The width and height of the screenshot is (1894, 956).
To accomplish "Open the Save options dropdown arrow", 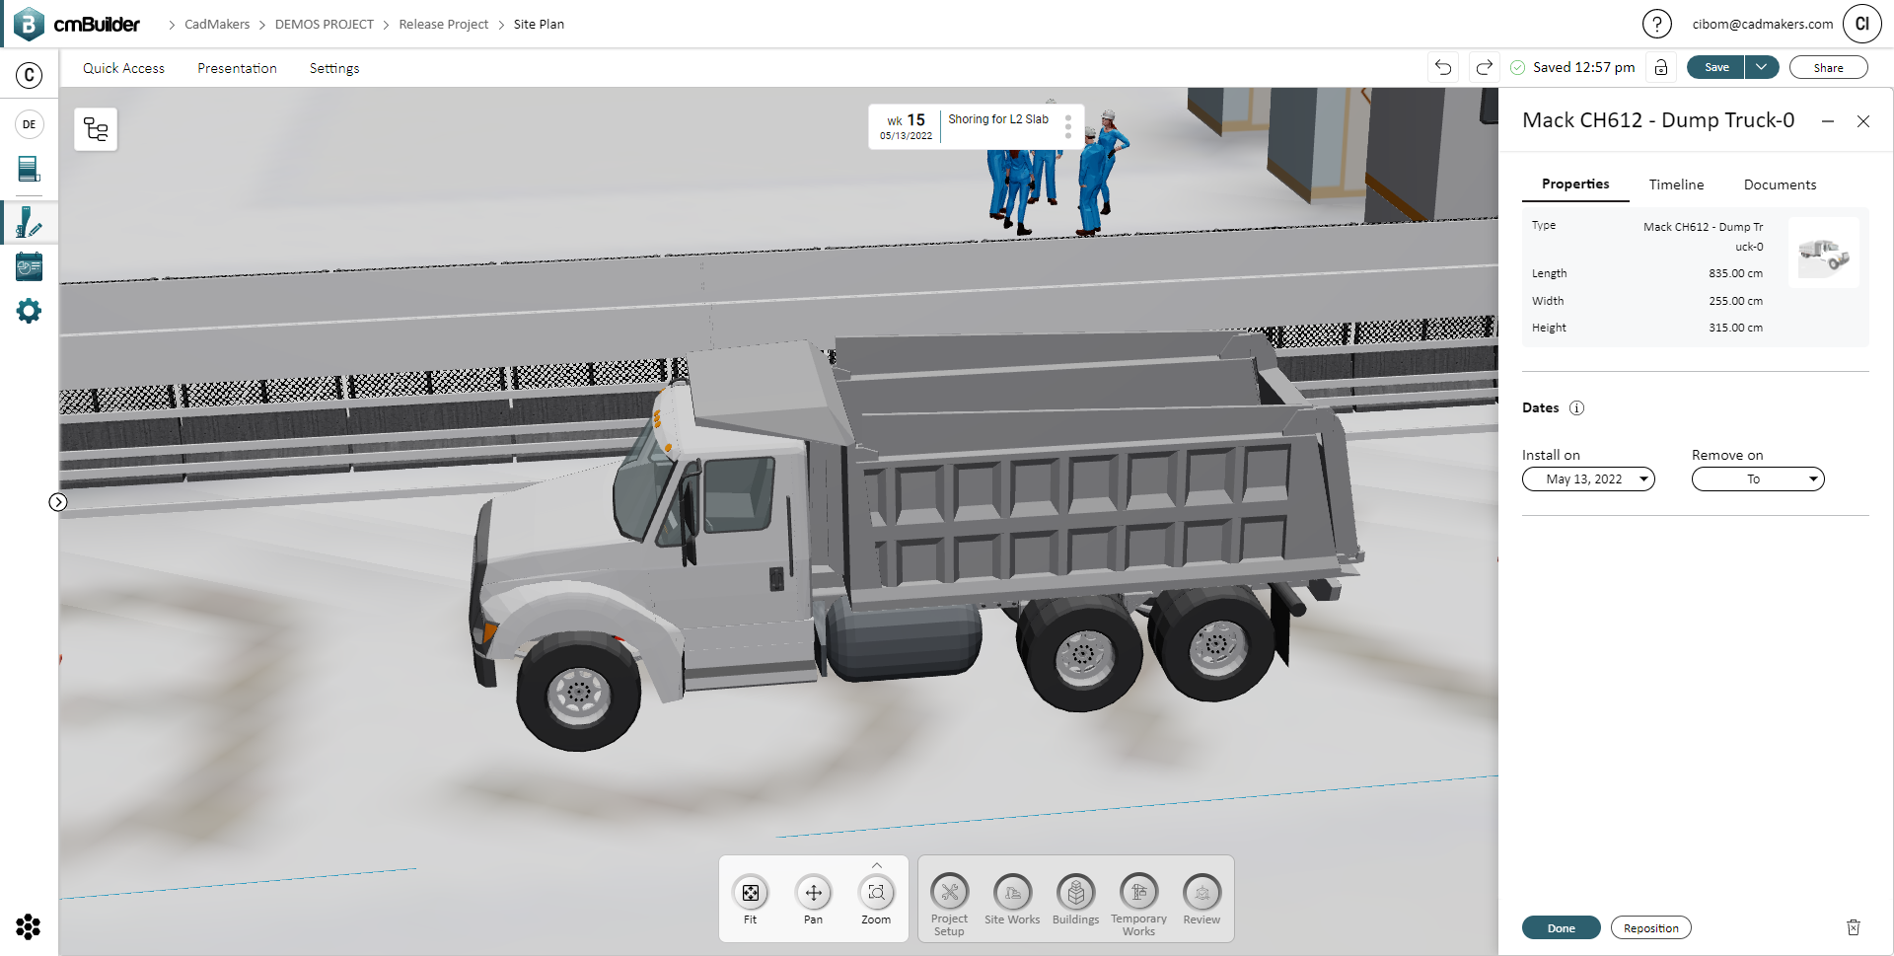I will pos(1762,67).
